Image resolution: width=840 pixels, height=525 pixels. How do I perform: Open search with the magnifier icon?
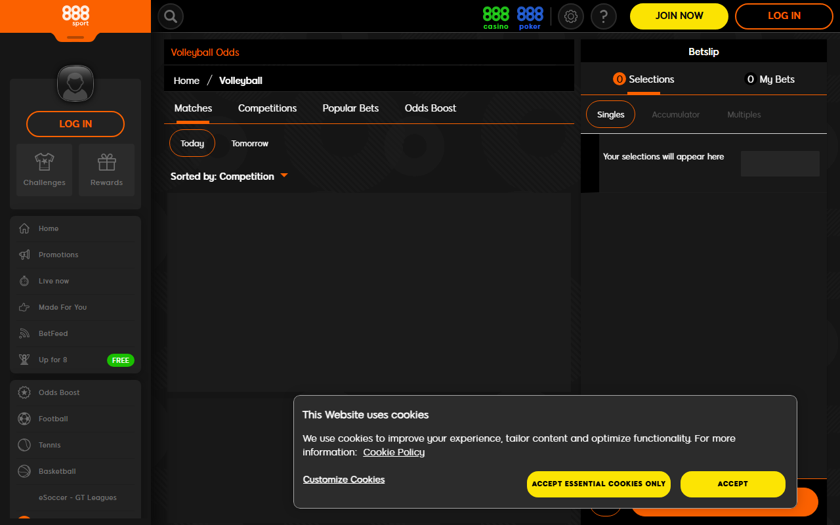point(171,16)
